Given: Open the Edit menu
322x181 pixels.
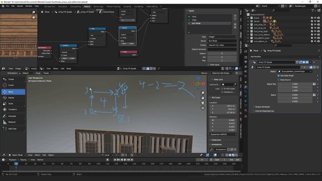Looking at the screenshot, I should (x=13, y=6).
